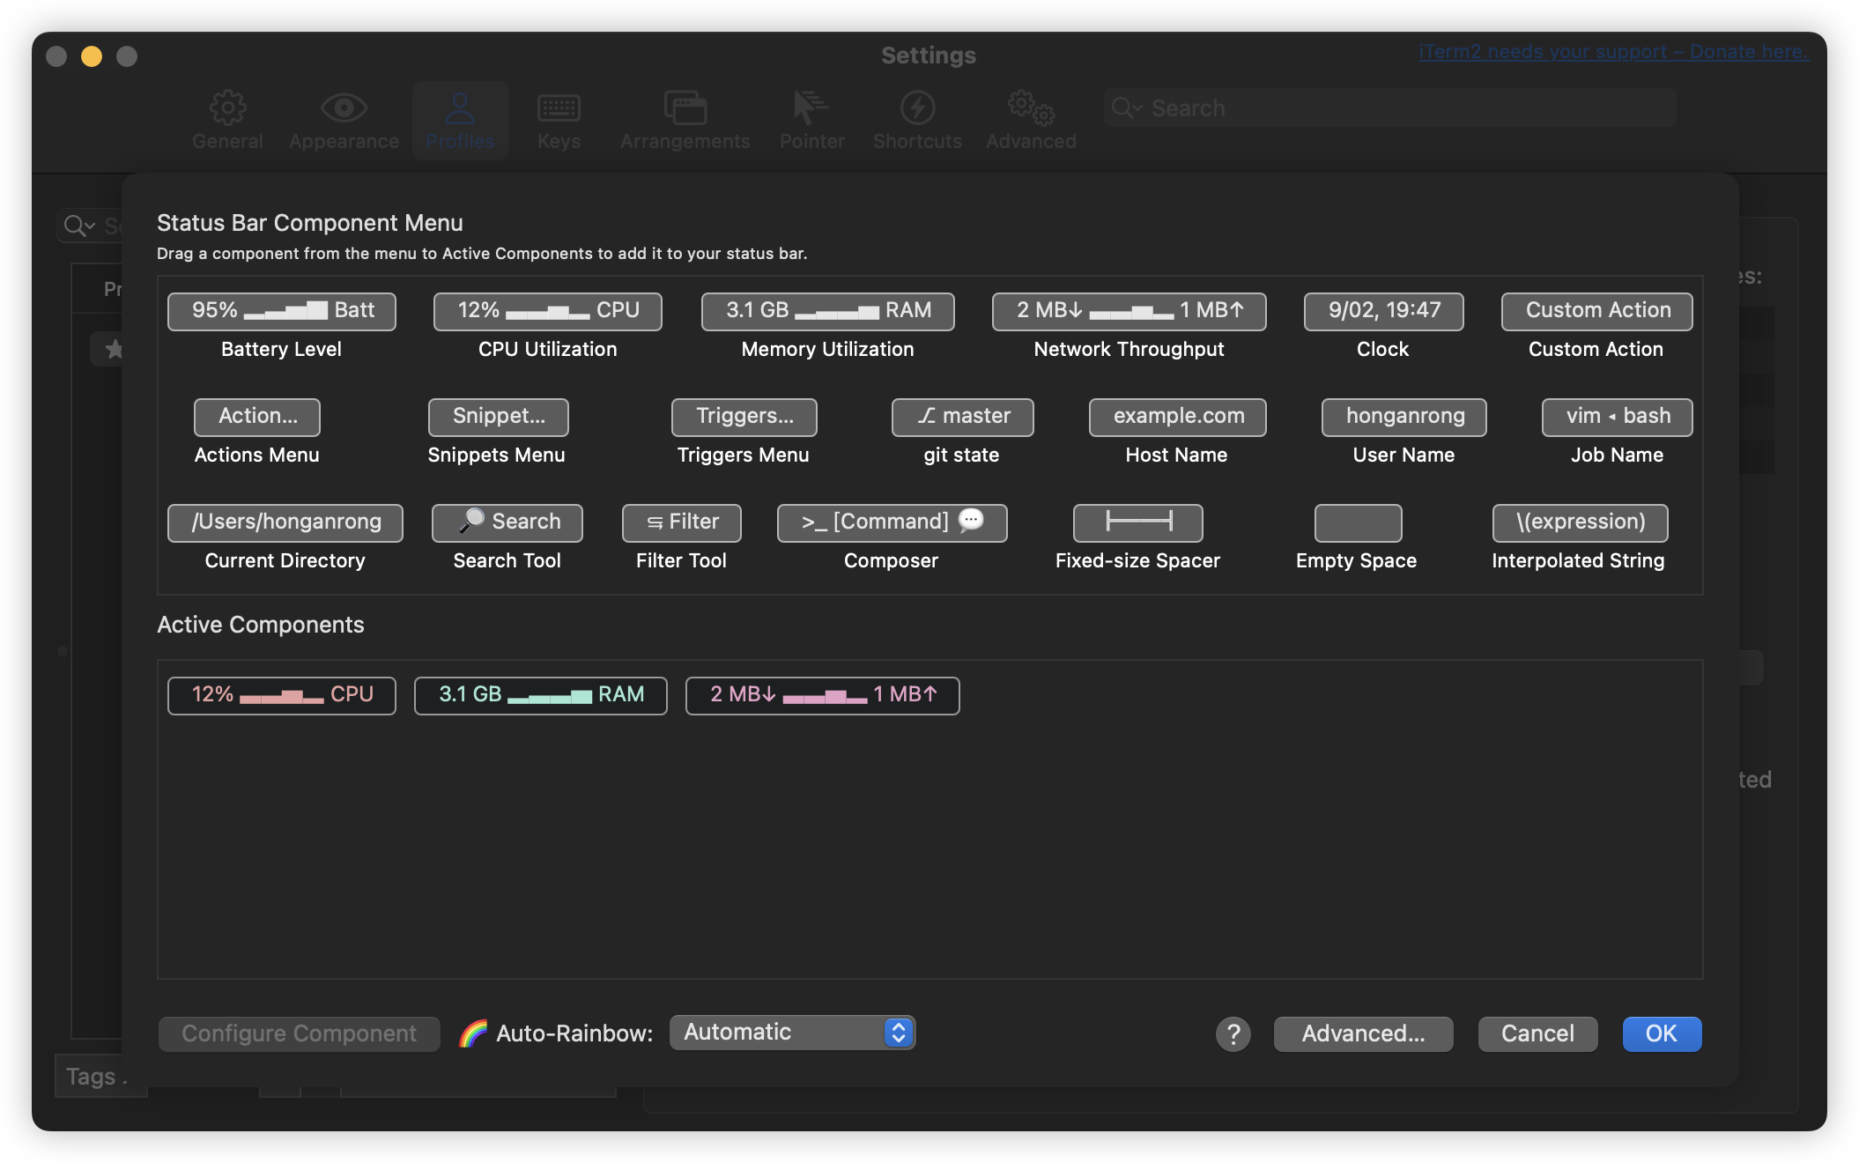This screenshot has height=1163, width=1859.
Task: Click the OK button
Action: pyautogui.click(x=1662, y=1033)
